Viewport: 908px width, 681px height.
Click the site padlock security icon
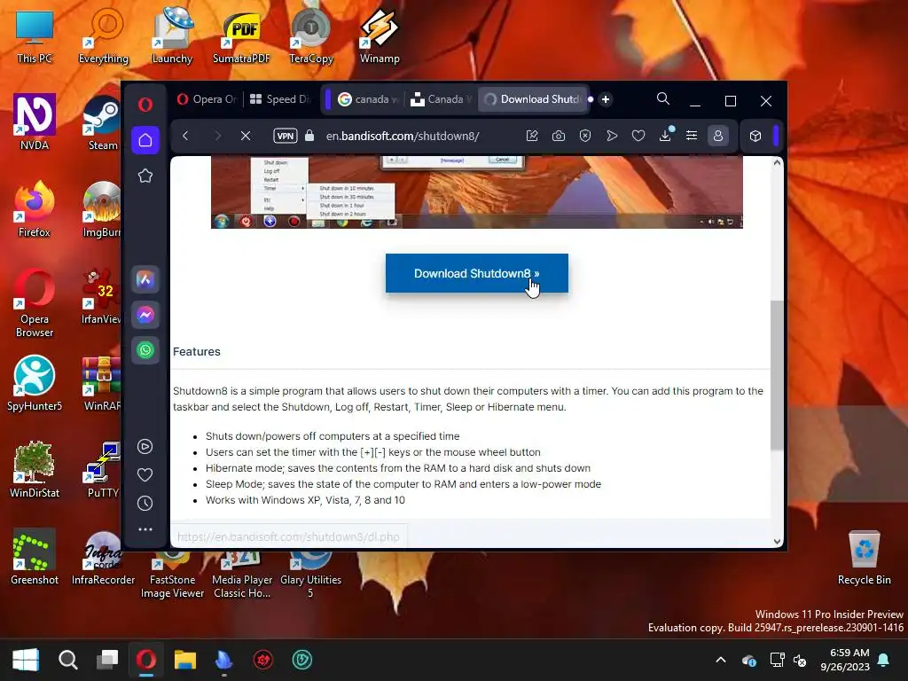click(309, 136)
